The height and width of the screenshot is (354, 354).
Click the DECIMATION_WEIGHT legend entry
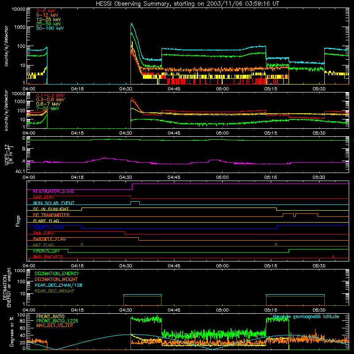56,280
